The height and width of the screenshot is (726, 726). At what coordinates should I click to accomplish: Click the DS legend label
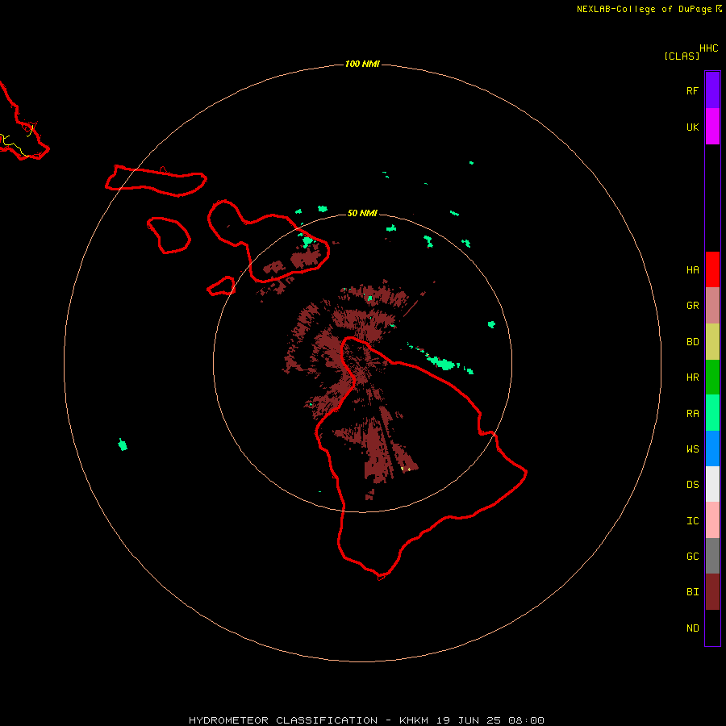click(x=692, y=485)
